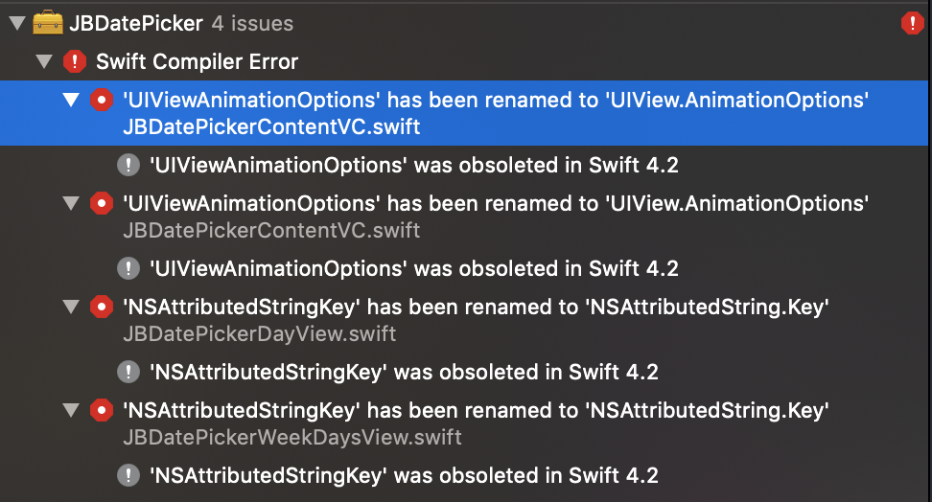
Task: Click the gray note icon under the JBDatePickerDayView.swift error
Action: tap(128, 372)
